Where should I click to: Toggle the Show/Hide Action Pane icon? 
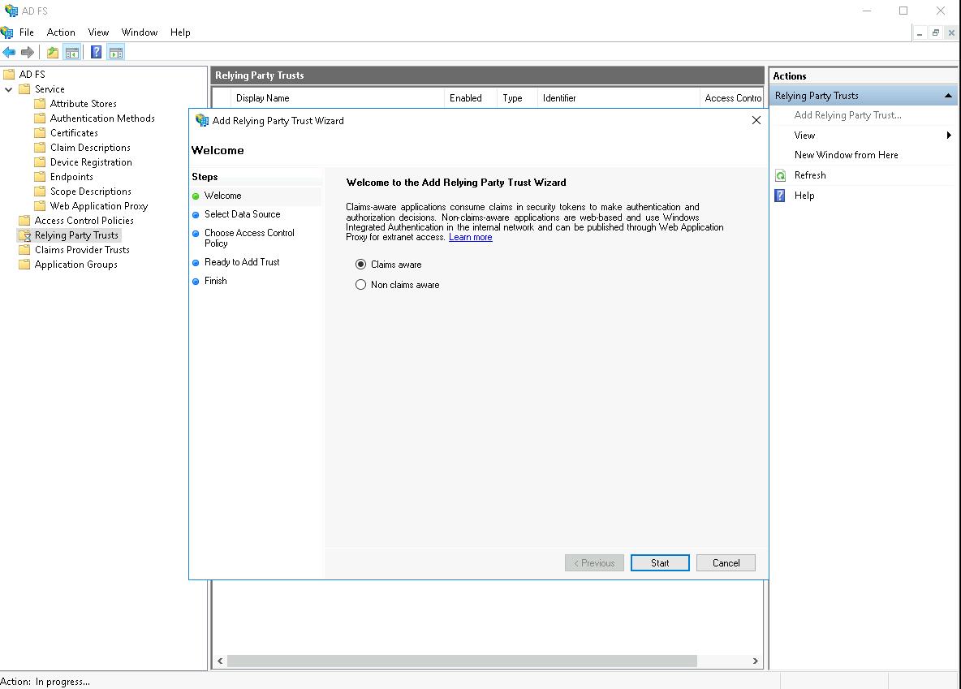[116, 53]
